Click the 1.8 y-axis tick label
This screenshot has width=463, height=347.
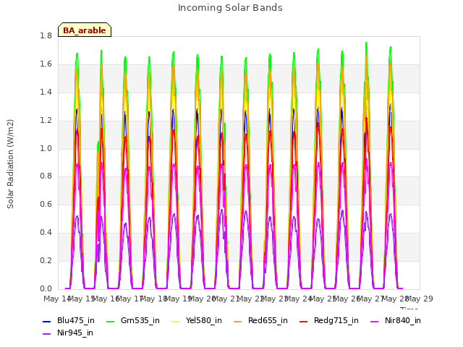pos(46,36)
